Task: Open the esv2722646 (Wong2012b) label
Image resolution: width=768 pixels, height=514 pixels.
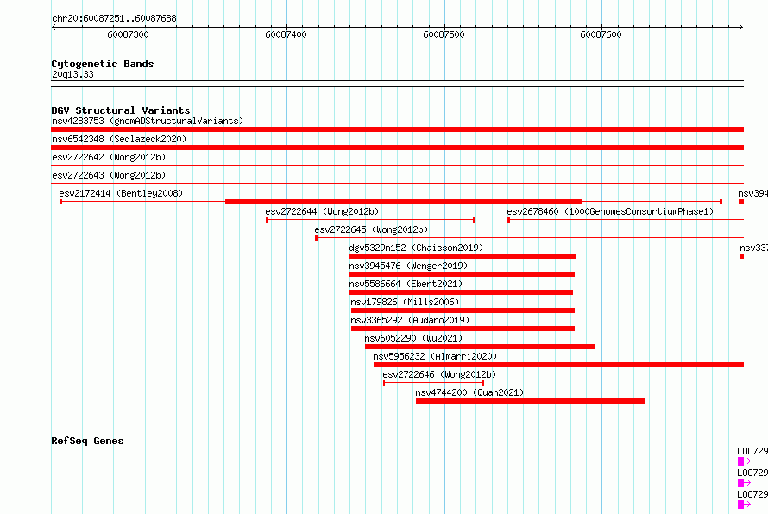Action: [439, 374]
